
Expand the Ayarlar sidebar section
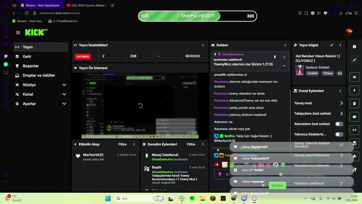point(64,104)
